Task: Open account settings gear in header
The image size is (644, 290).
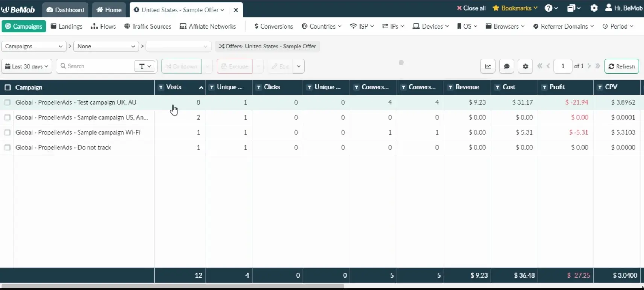Action: [594, 8]
